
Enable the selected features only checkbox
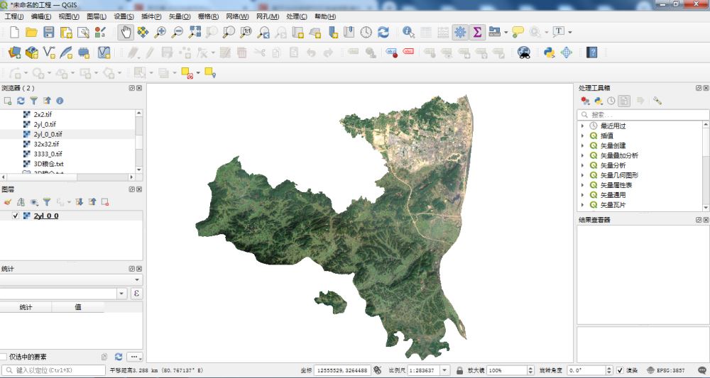point(4,357)
